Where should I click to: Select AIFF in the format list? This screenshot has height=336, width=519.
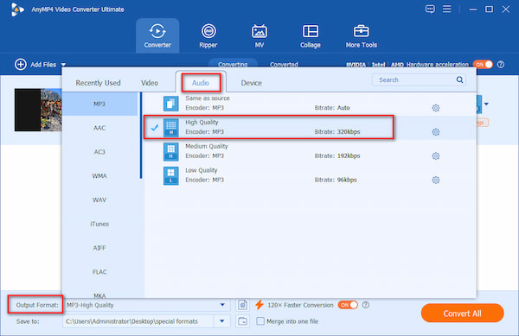click(x=99, y=248)
